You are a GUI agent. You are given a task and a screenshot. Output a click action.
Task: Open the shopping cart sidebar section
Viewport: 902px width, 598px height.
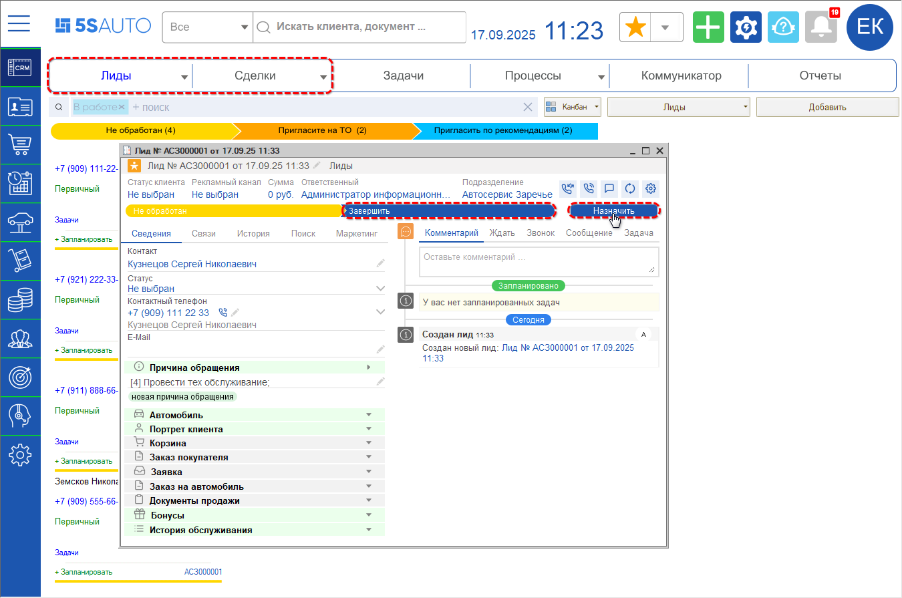click(x=20, y=144)
